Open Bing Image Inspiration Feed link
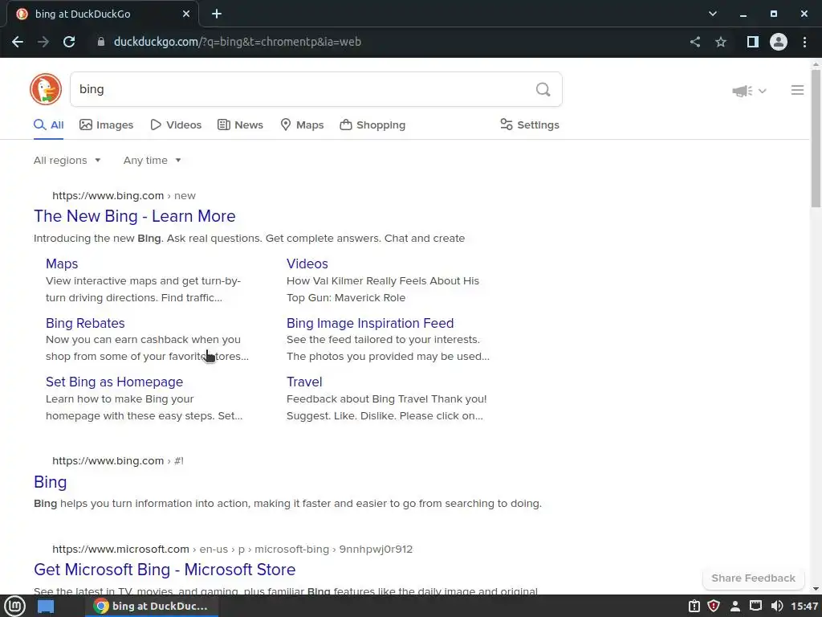Screen dimensions: 822x617 pos(370,323)
